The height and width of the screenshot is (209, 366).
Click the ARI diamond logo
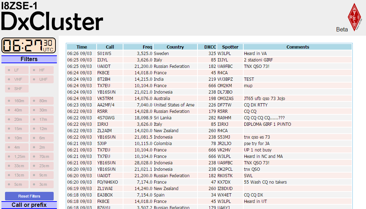tap(354, 17)
